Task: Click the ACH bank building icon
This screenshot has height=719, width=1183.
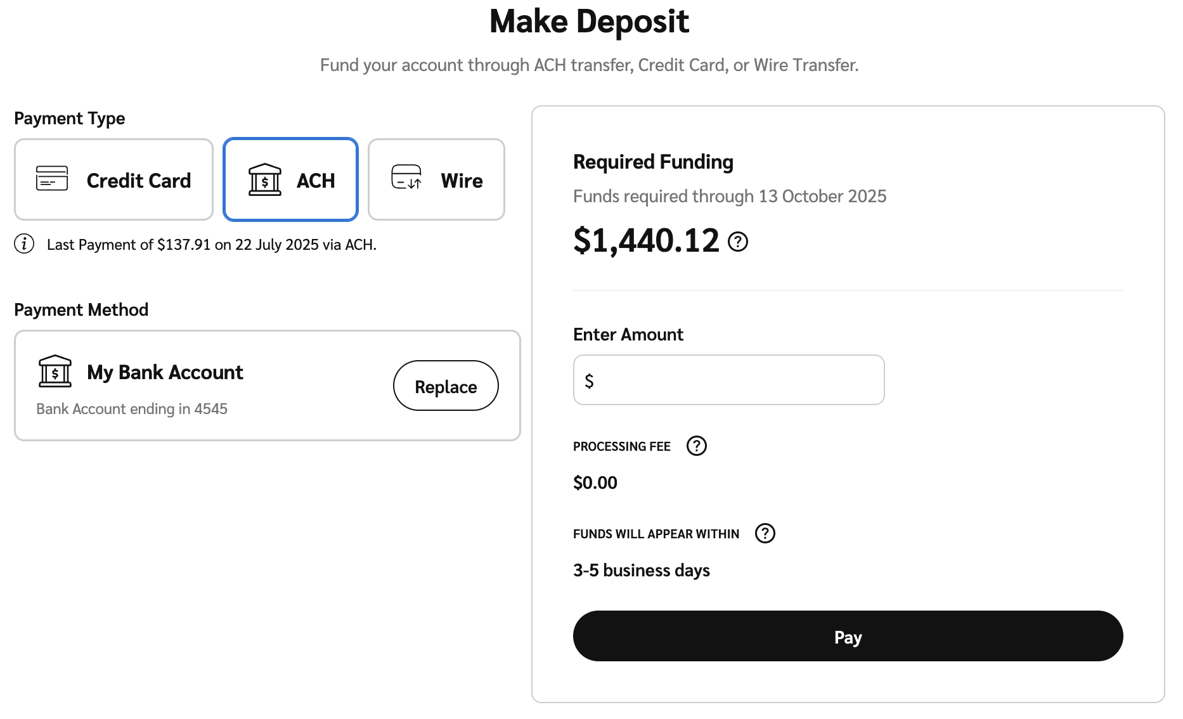Action: [264, 180]
